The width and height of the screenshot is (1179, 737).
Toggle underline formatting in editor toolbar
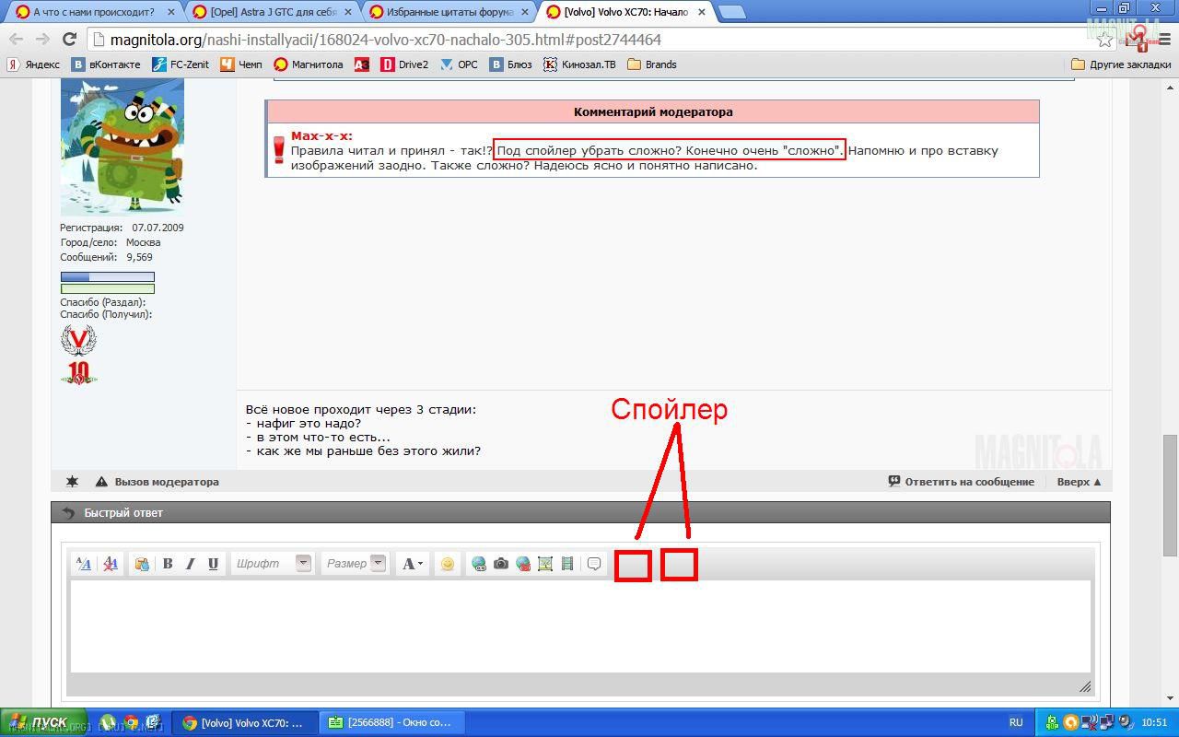(213, 564)
